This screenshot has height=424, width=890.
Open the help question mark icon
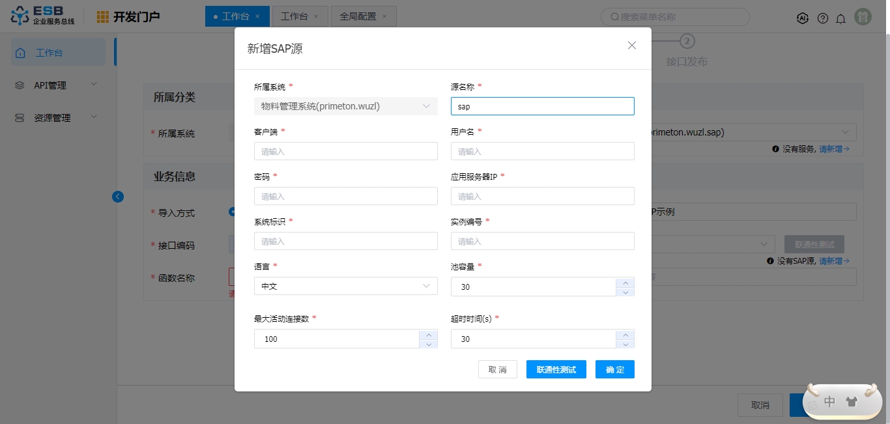coord(823,18)
